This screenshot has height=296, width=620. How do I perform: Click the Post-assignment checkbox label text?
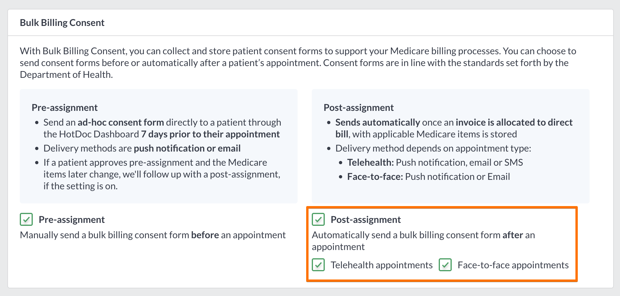pos(366,220)
